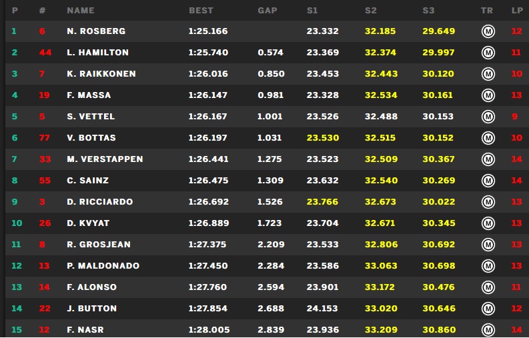This screenshot has width=529, height=338.
Task: Sort by the BEST lap column header
Action: coord(201,11)
